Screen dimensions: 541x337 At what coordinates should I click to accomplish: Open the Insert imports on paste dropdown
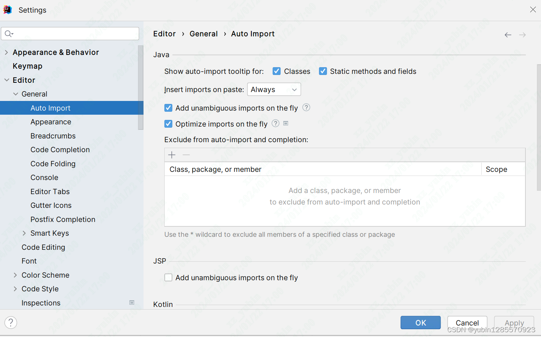[x=274, y=89]
